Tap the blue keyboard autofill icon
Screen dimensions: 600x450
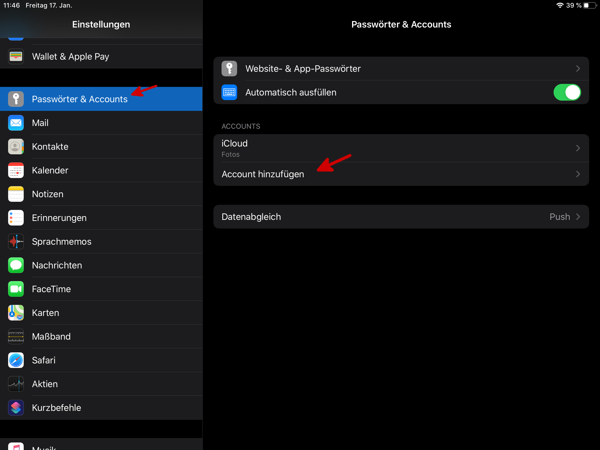point(229,92)
